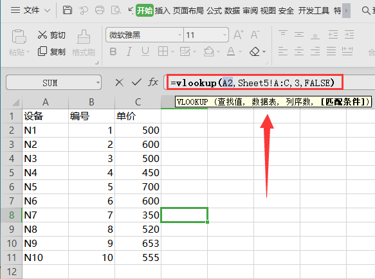Switch to the 公式 ribbon tab
The width and height of the screenshot is (375, 279).
tap(214, 10)
